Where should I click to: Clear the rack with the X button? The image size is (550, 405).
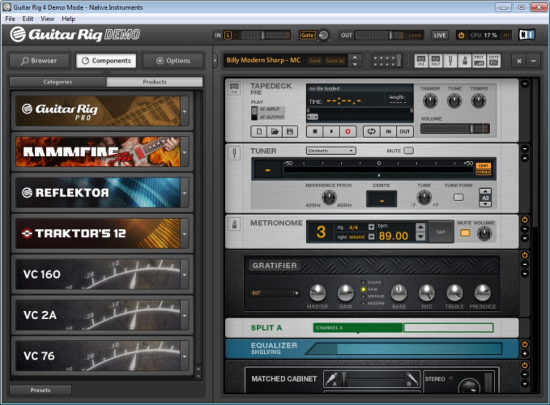[519, 61]
